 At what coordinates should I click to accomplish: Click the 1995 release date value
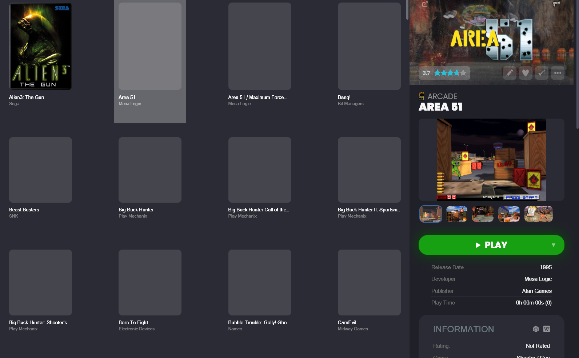pyautogui.click(x=546, y=267)
